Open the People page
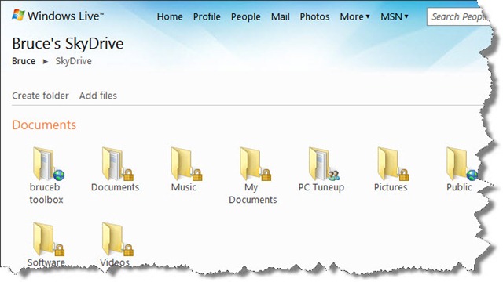 (x=245, y=16)
